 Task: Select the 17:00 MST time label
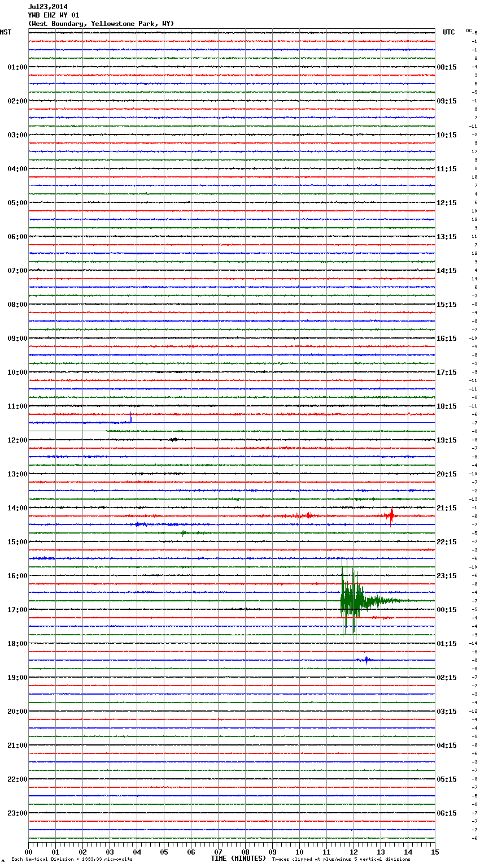[18, 610]
